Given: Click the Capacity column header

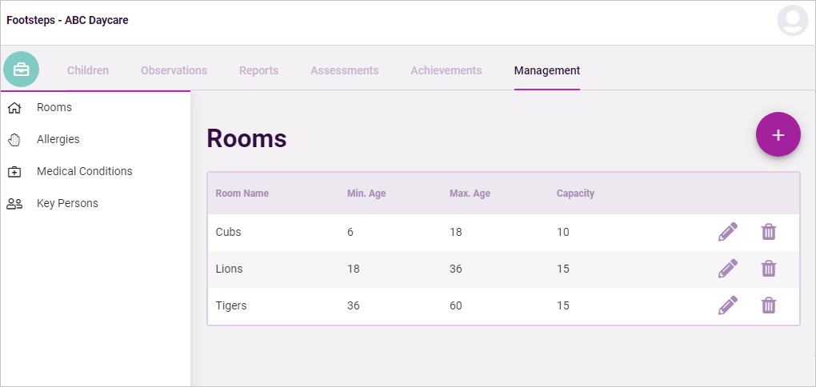Looking at the screenshot, I should point(575,193).
